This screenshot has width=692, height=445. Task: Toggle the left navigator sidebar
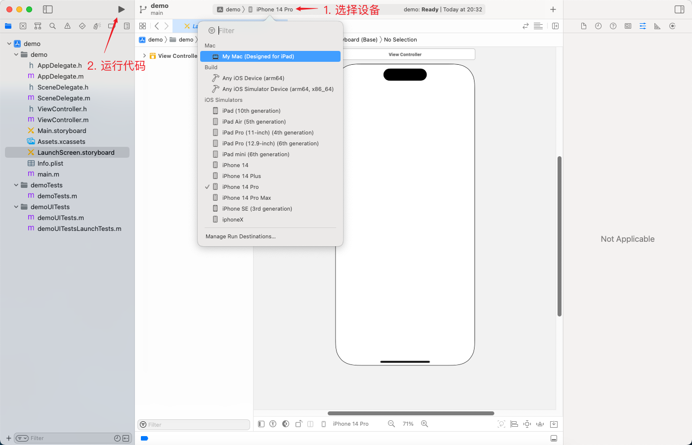(48, 9)
